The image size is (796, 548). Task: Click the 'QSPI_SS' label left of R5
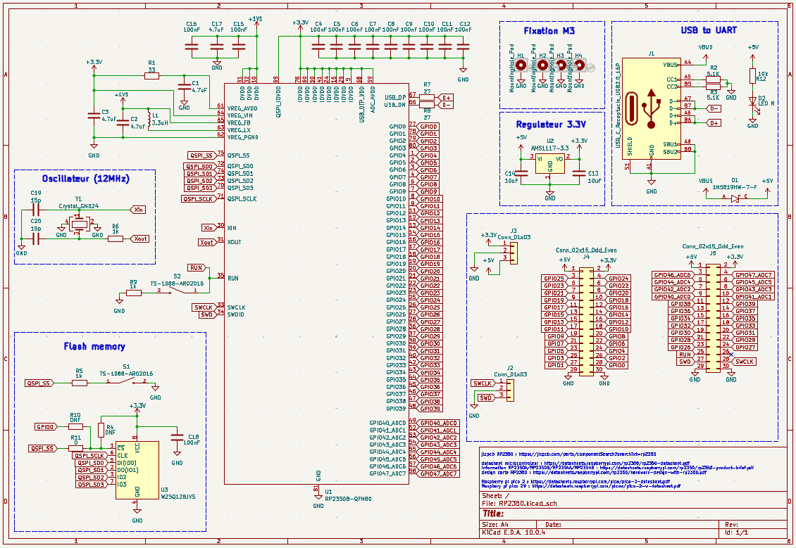[39, 383]
